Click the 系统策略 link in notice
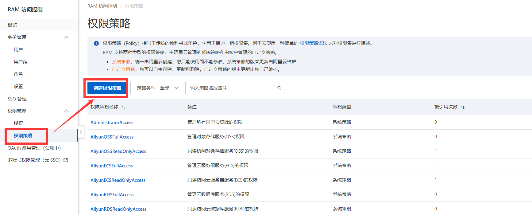 121,62
